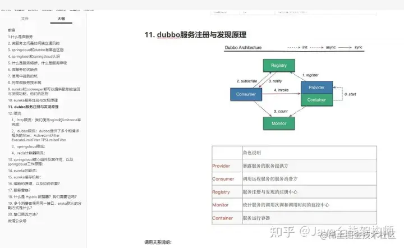Open outline item 5 什么是服务熔断

tap(38, 63)
